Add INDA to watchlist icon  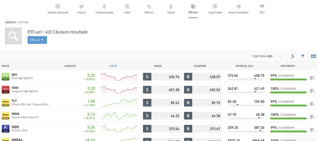[x=312, y=117]
